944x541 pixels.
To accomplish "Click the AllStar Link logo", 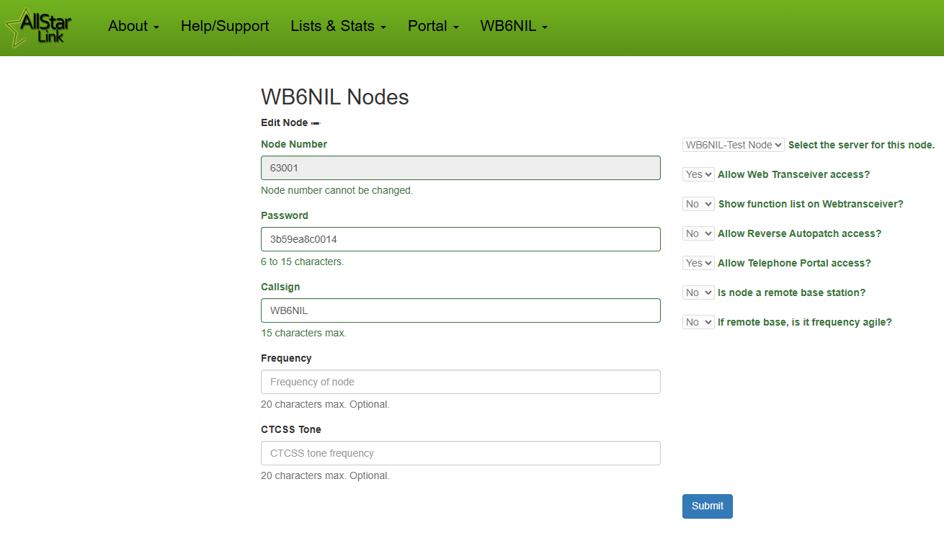I will pyautogui.click(x=40, y=27).
